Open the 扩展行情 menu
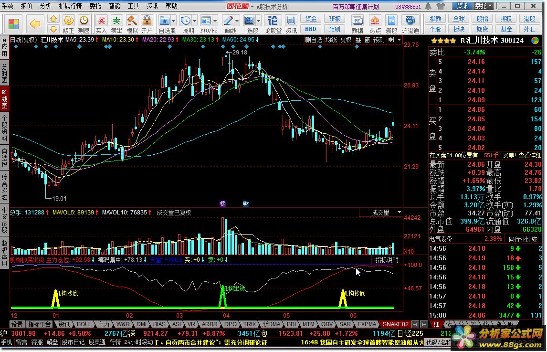Viewport: 547px width, 352px height. click(x=71, y=6)
